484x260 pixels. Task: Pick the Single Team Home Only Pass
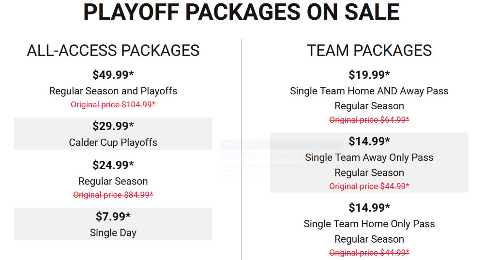[369, 224]
